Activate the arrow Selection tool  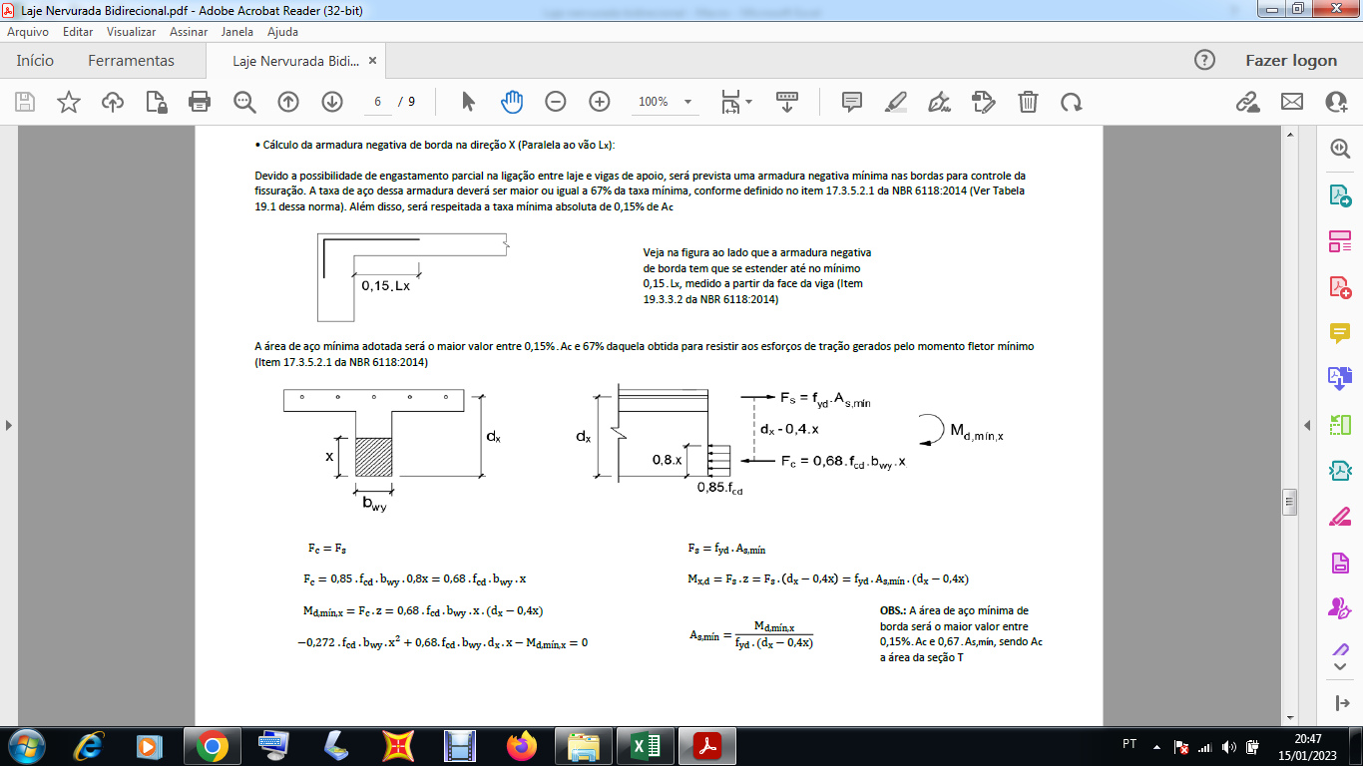point(468,102)
